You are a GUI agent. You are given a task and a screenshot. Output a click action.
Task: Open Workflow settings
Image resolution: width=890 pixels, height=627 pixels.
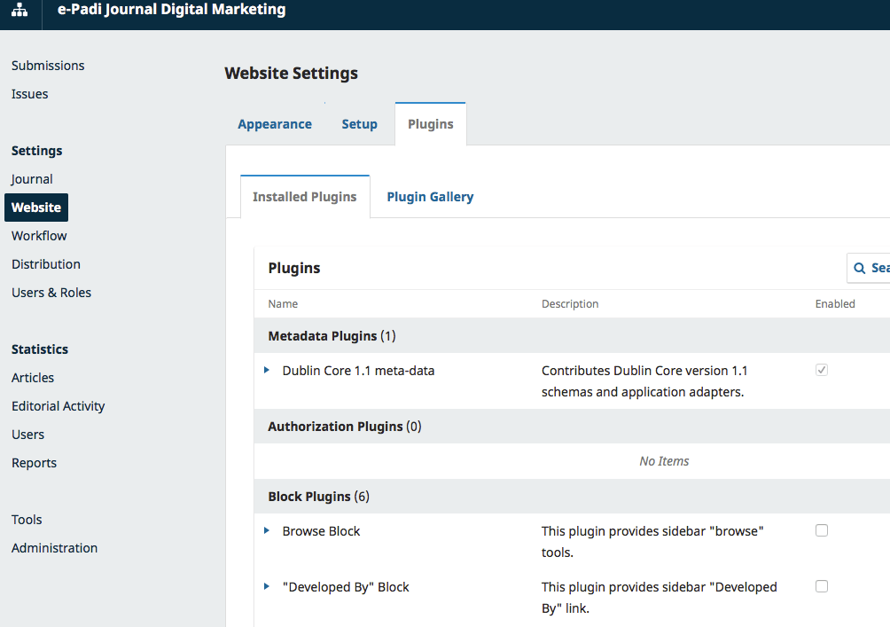pyautogui.click(x=39, y=236)
